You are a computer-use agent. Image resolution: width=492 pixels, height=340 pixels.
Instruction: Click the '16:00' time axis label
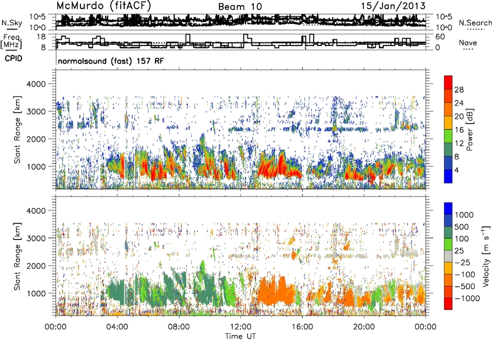pyautogui.click(x=302, y=327)
